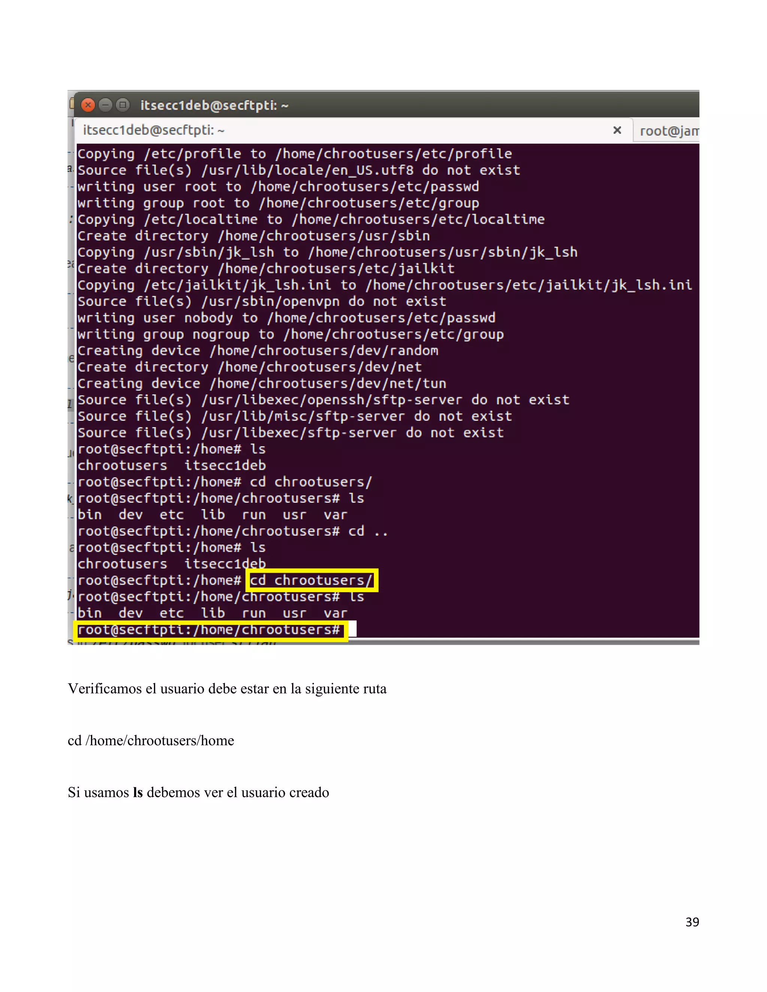Click 'Copying /etc/jailkit/jk_lsh.ini' output line
Viewport: 767px width, 992px height.
[384, 285]
